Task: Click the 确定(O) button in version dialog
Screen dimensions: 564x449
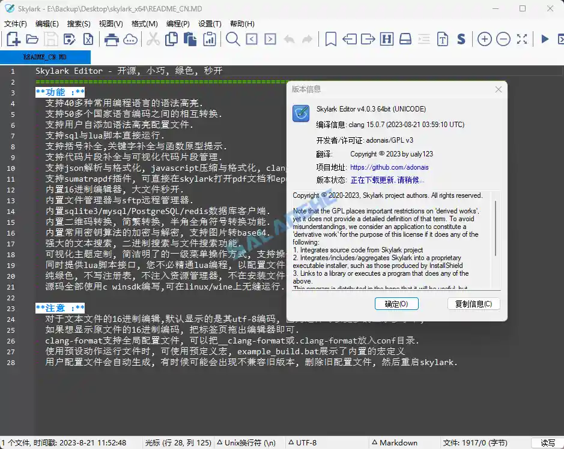Action: (x=396, y=303)
